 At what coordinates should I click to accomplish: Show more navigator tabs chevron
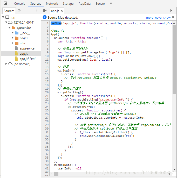[19, 11]
